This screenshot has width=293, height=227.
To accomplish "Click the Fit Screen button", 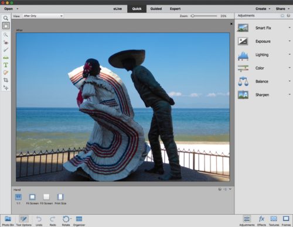I will pos(32,199).
